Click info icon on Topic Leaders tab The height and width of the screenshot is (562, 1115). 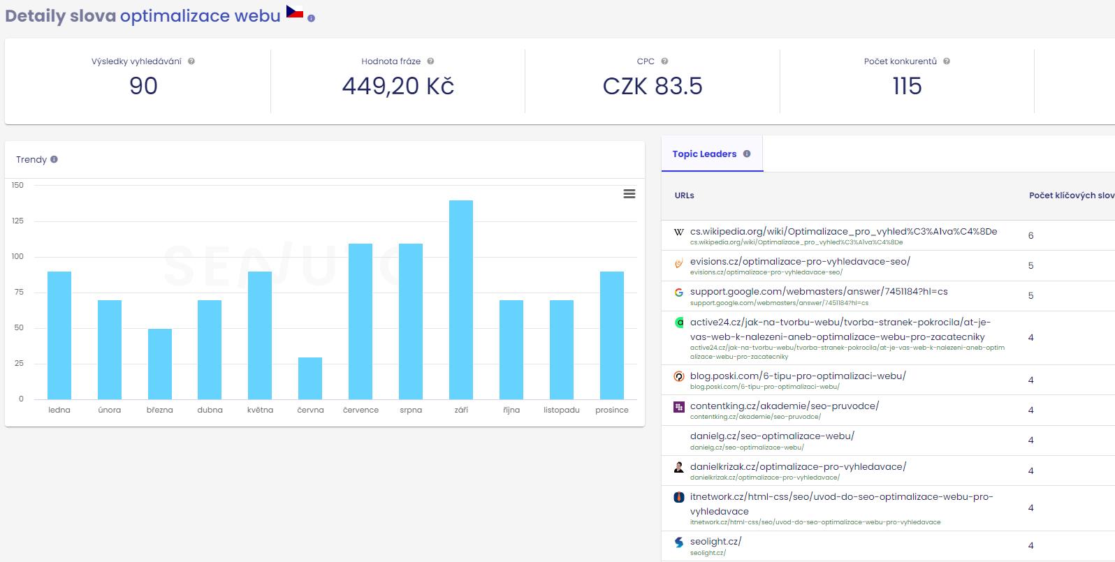coord(747,154)
